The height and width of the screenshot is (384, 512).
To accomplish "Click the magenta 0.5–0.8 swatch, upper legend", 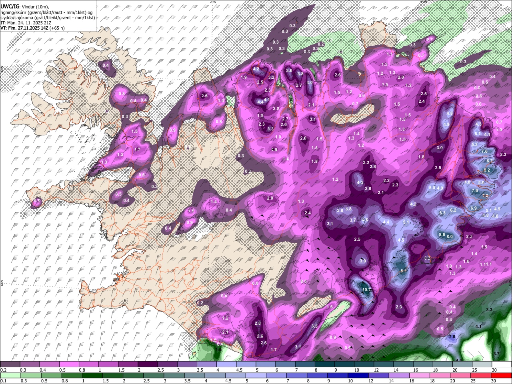I will click(x=69, y=364).
